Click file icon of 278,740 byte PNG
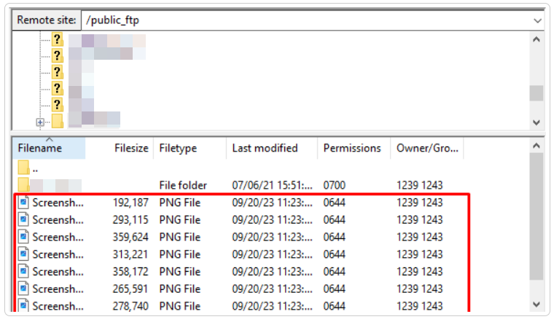 pos(23,306)
